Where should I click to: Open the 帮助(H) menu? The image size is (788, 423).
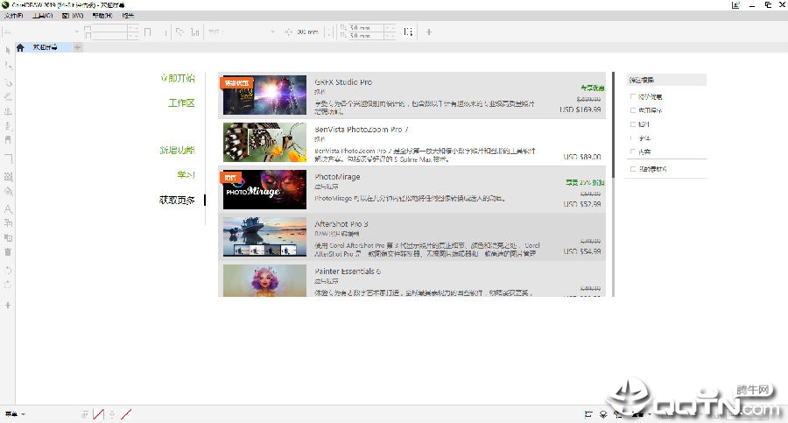coord(102,16)
